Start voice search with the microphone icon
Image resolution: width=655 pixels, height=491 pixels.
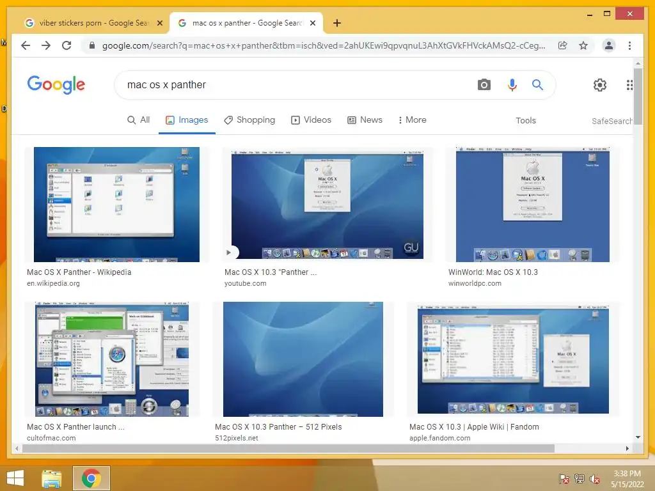tap(512, 85)
